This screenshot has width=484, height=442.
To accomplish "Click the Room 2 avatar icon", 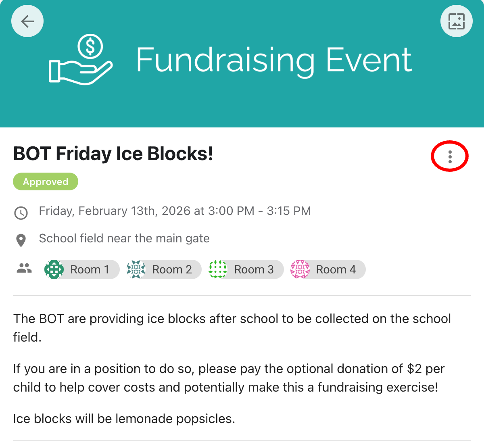I will tap(136, 269).
